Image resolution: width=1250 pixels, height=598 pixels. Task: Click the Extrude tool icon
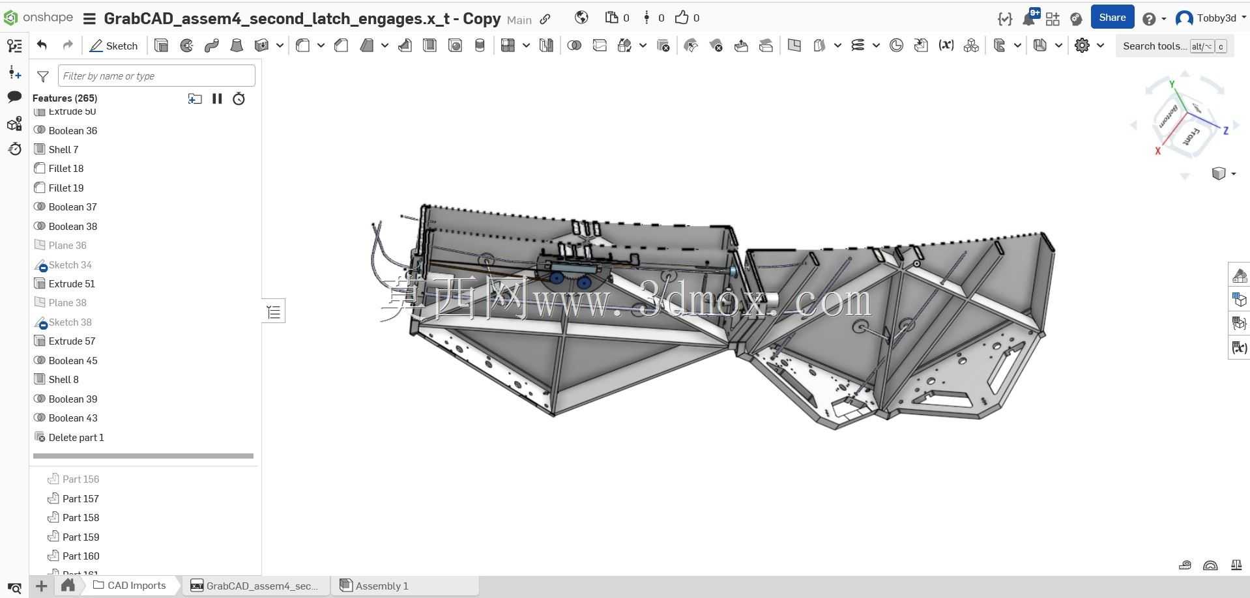[161, 46]
